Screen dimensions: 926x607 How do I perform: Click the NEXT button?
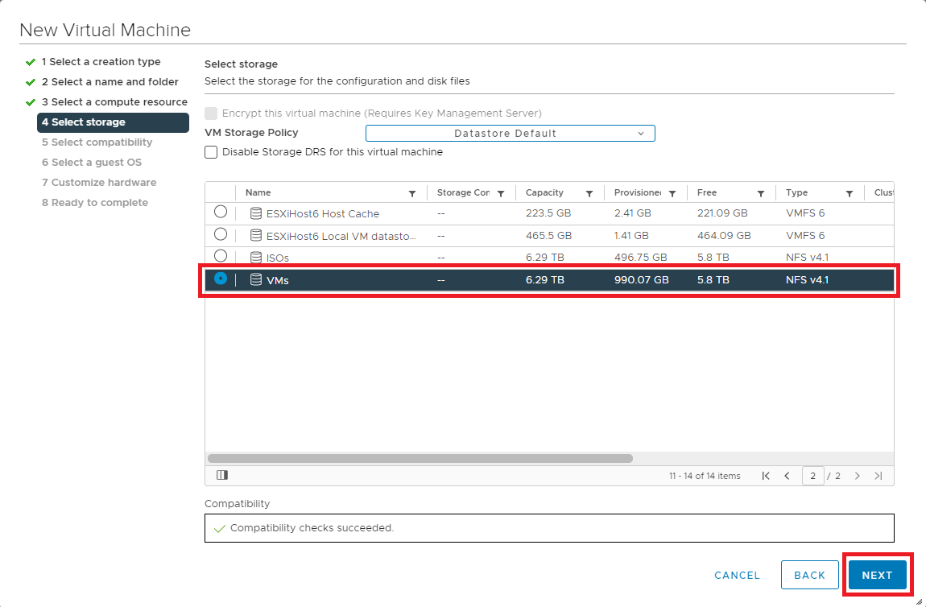877,575
